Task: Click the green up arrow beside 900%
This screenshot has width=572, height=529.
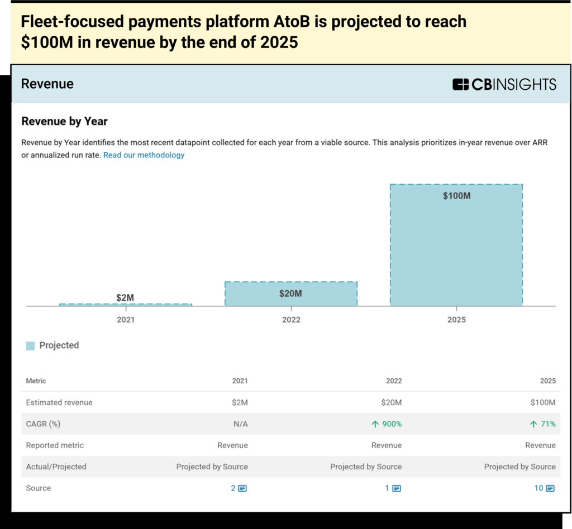Action: [375, 424]
